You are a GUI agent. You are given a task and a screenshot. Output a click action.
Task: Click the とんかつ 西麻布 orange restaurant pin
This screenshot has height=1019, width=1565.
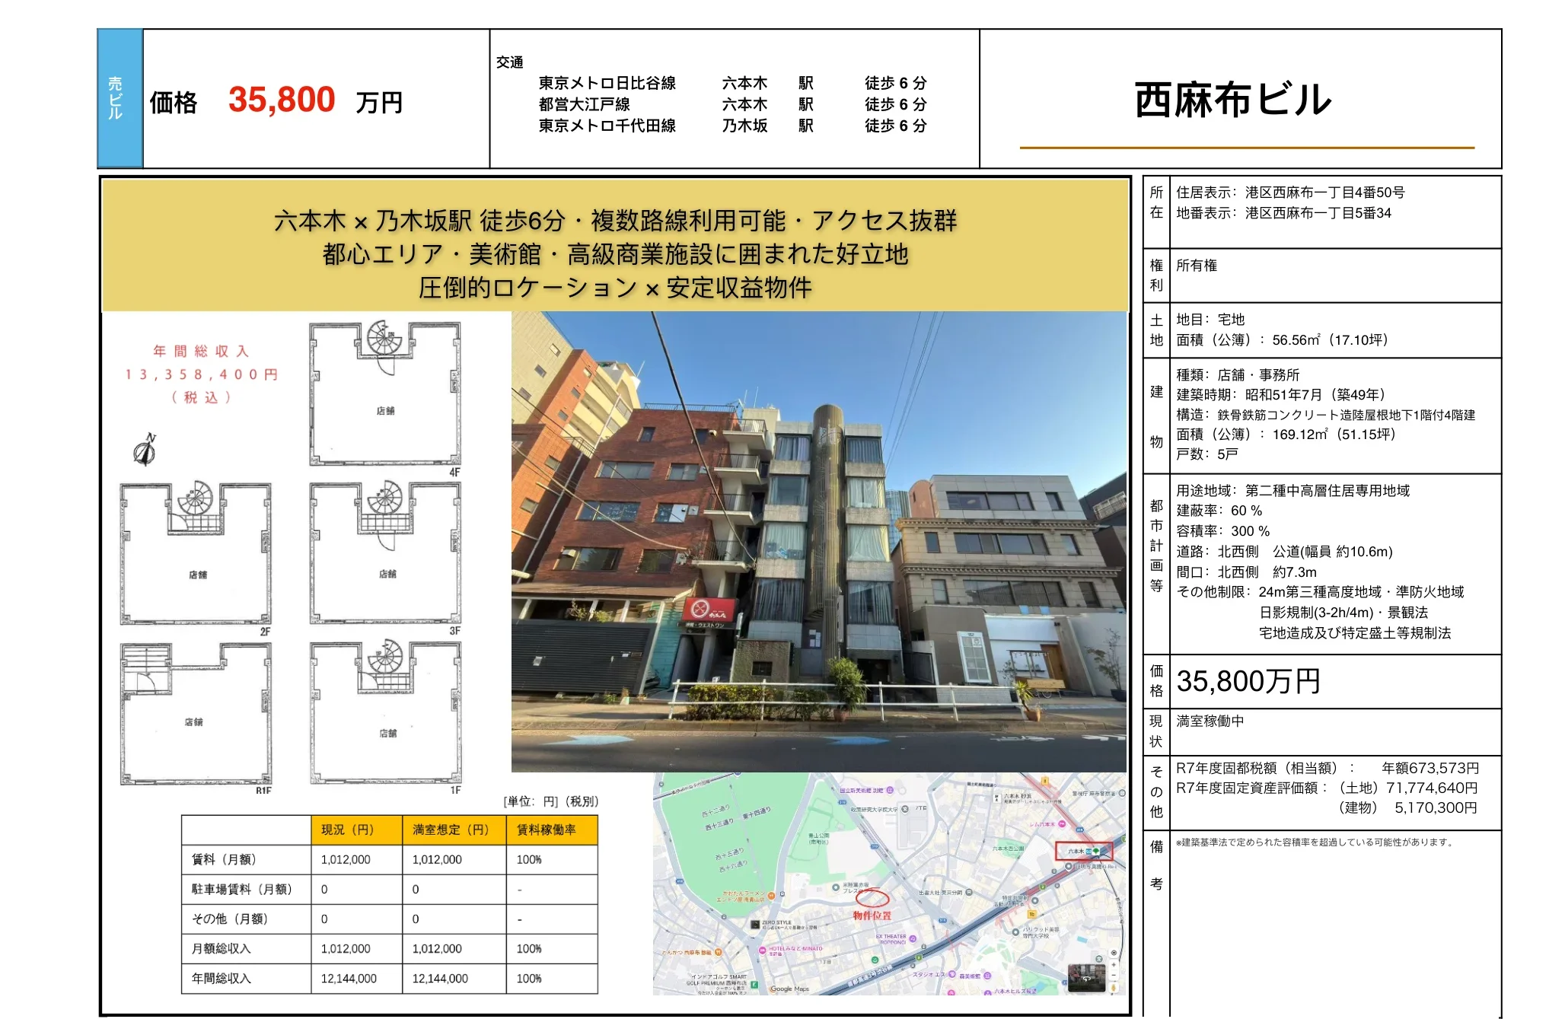(x=718, y=952)
